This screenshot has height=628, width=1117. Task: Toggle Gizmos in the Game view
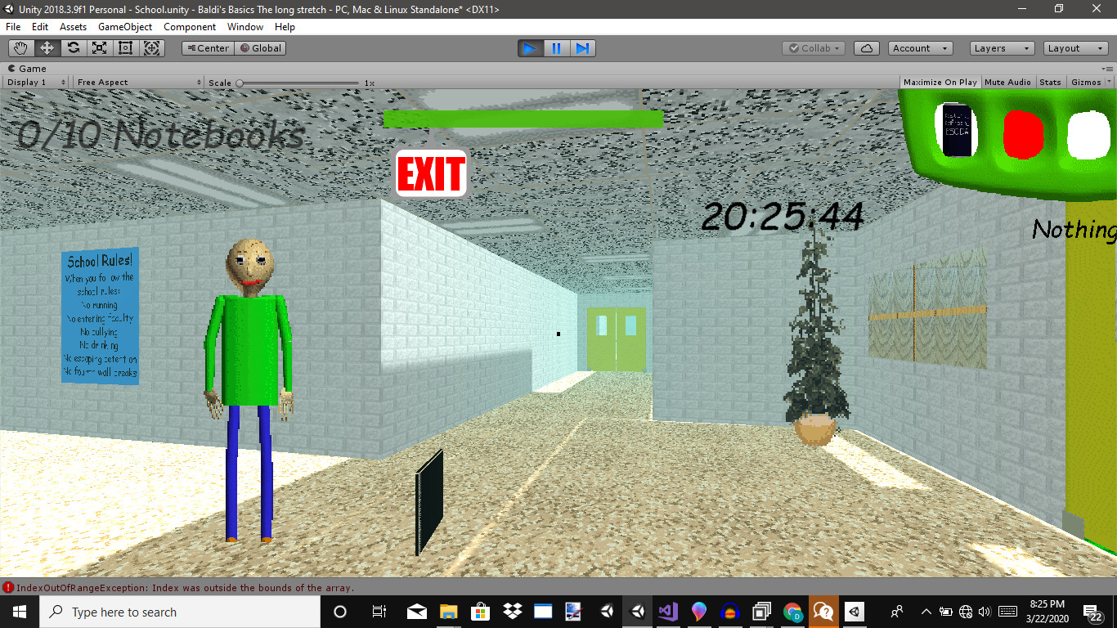1086,83
